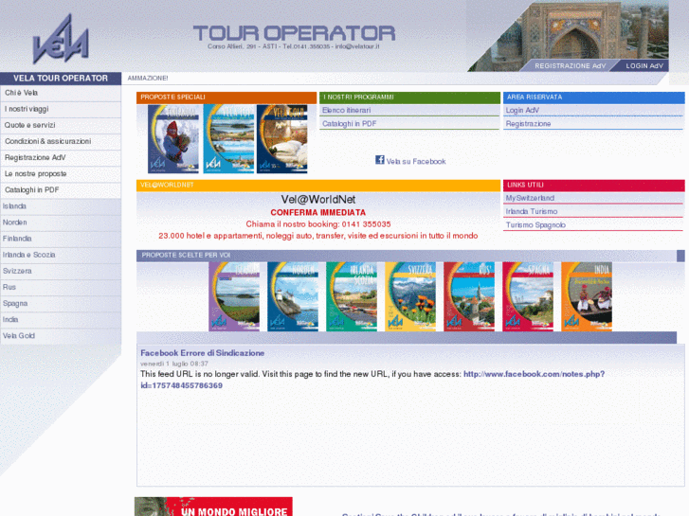
Task: Open Elenco itinerari link
Action: point(346,110)
